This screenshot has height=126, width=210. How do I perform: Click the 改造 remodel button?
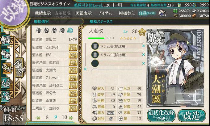191,115
